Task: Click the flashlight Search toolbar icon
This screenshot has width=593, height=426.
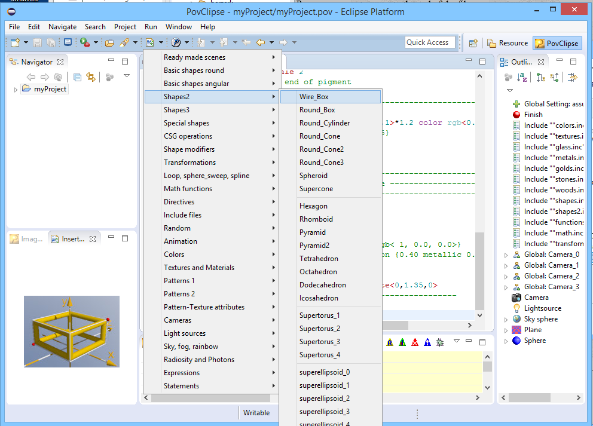Action: pos(124,42)
